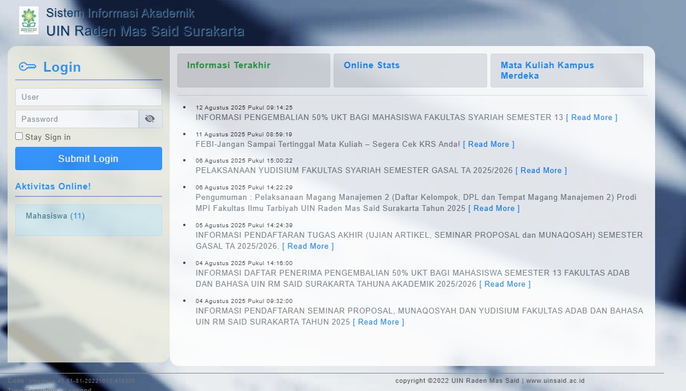Open the online Mahasiswa count 11 link

pyautogui.click(x=78, y=216)
